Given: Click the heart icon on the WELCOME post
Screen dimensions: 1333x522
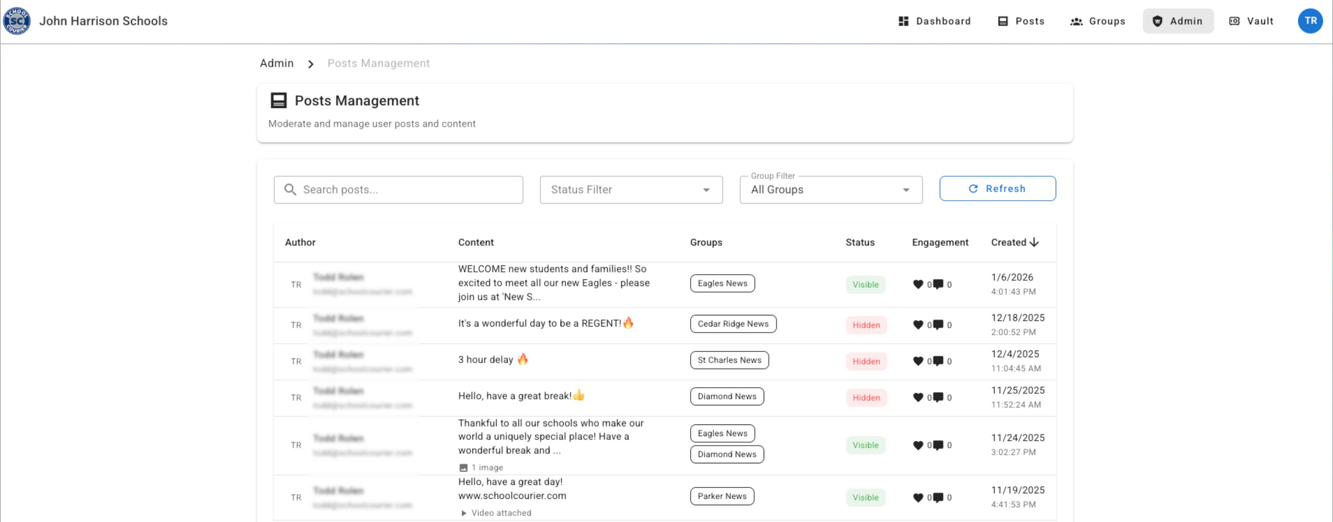Looking at the screenshot, I should point(919,284).
